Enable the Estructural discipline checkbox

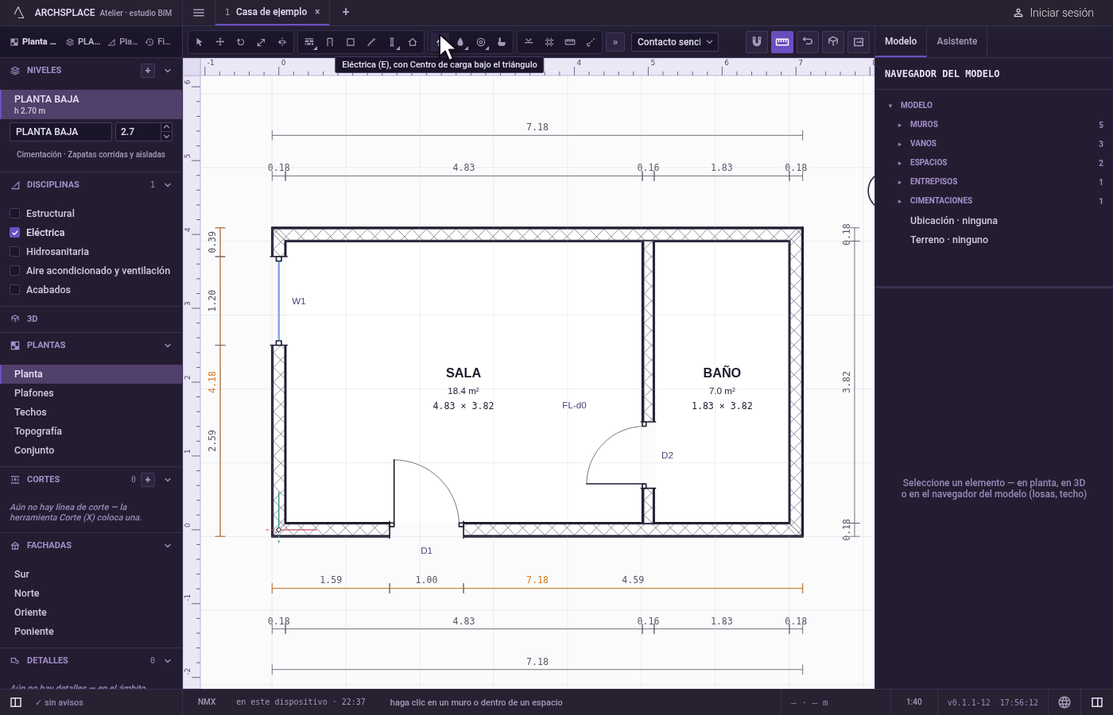click(x=14, y=214)
